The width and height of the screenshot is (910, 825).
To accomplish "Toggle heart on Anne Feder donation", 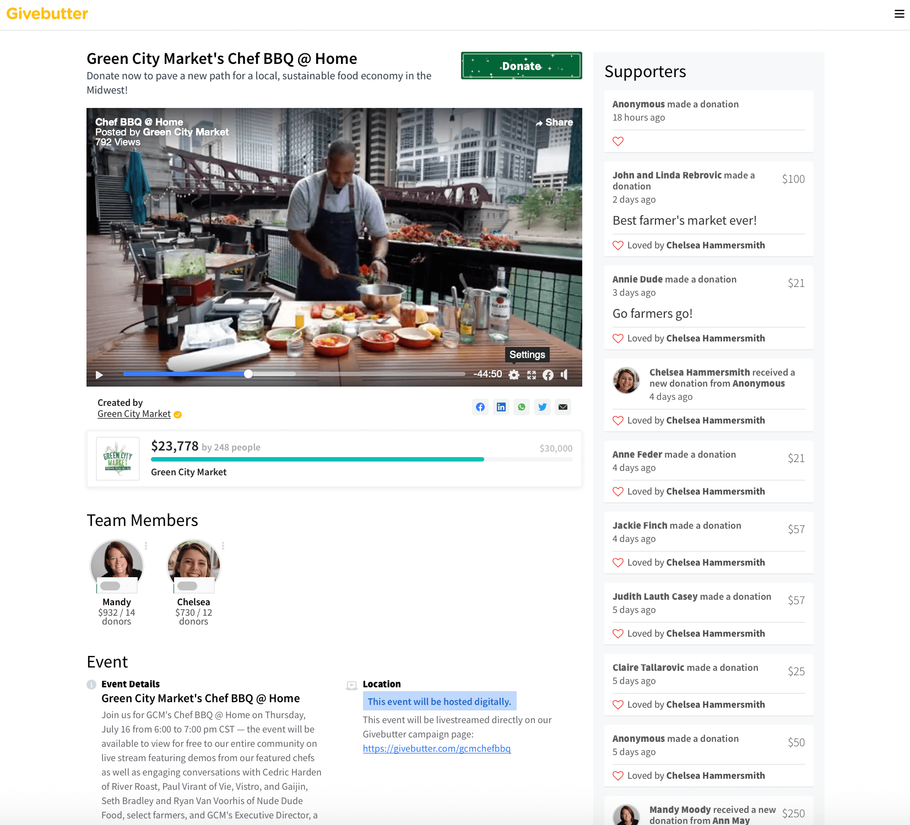I will [618, 491].
